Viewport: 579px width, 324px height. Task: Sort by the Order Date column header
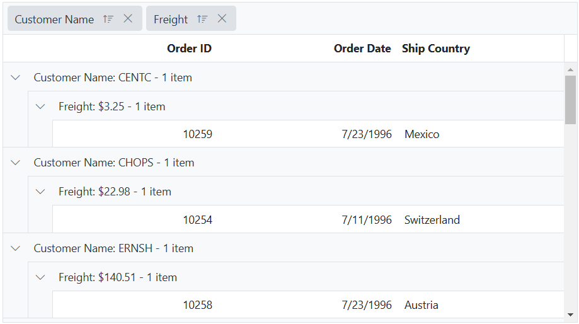tap(362, 49)
